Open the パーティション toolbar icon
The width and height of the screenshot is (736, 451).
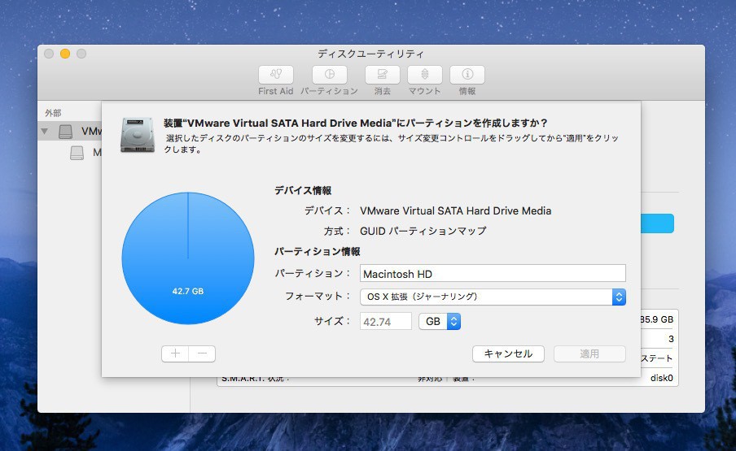pyautogui.click(x=330, y=75)
